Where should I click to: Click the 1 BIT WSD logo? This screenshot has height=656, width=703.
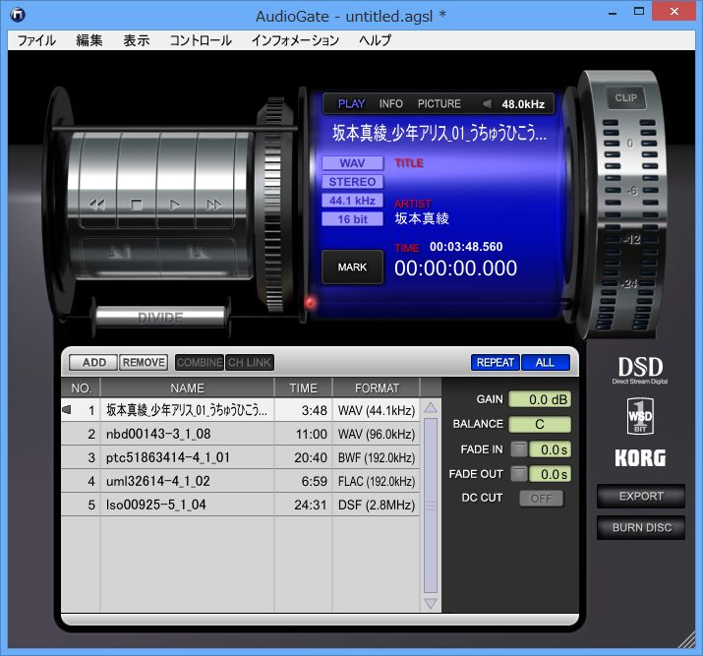pos(640,416)
